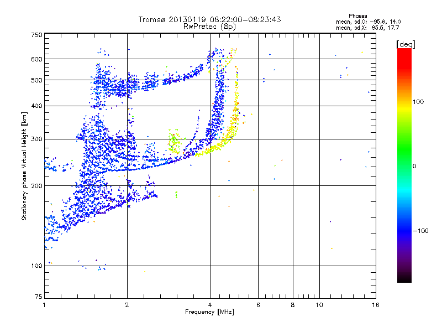The height and width of the screenshot is (332, 442).
Task: Click the black bottom end of the phase colorbar
Action: pos(404,279)
